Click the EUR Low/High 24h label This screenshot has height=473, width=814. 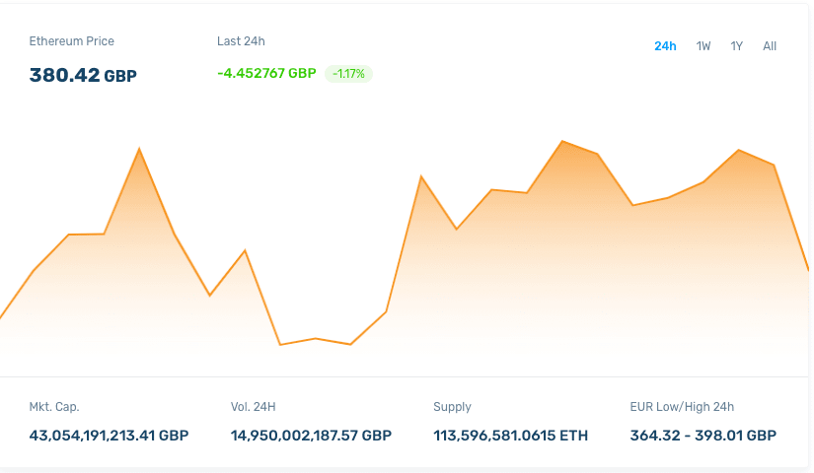(682, 407)
